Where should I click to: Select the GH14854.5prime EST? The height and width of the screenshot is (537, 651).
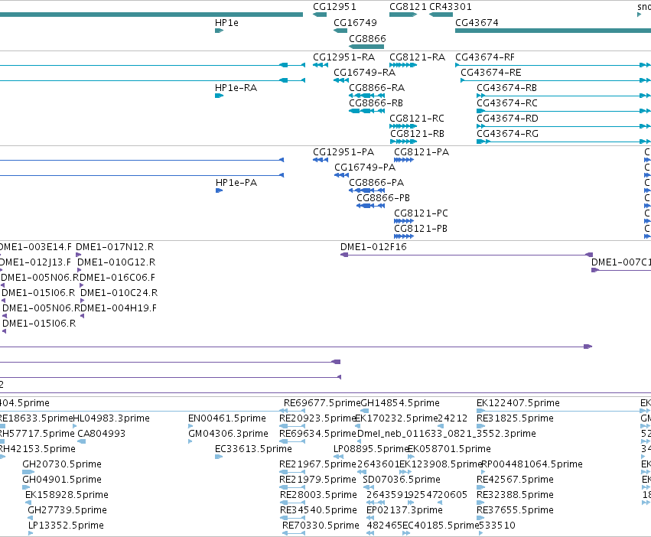[x=365, y=411]
